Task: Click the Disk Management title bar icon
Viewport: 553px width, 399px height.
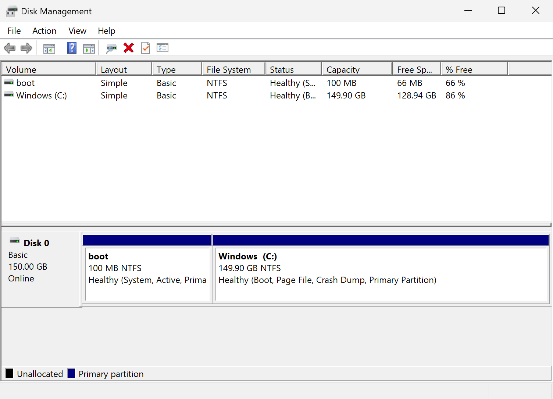Action: pyautogui.click(x=11, y=11)
